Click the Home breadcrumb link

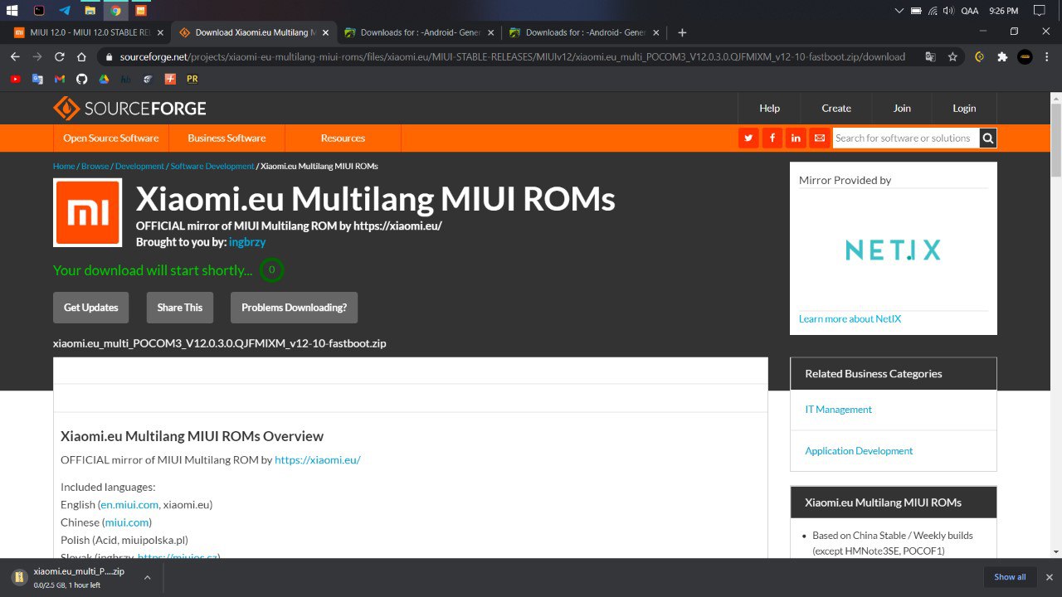[x=64, y=166]
